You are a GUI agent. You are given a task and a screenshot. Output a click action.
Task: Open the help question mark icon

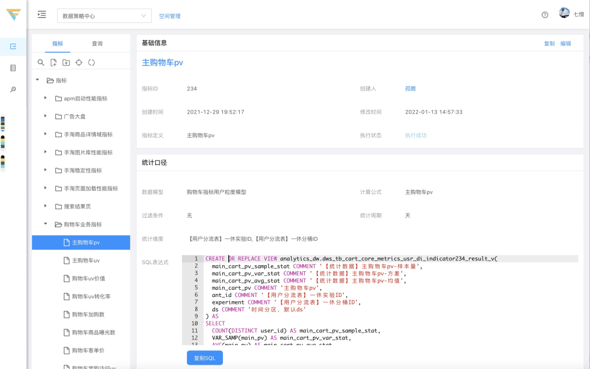pyautogui.click(x=545, y=15)
